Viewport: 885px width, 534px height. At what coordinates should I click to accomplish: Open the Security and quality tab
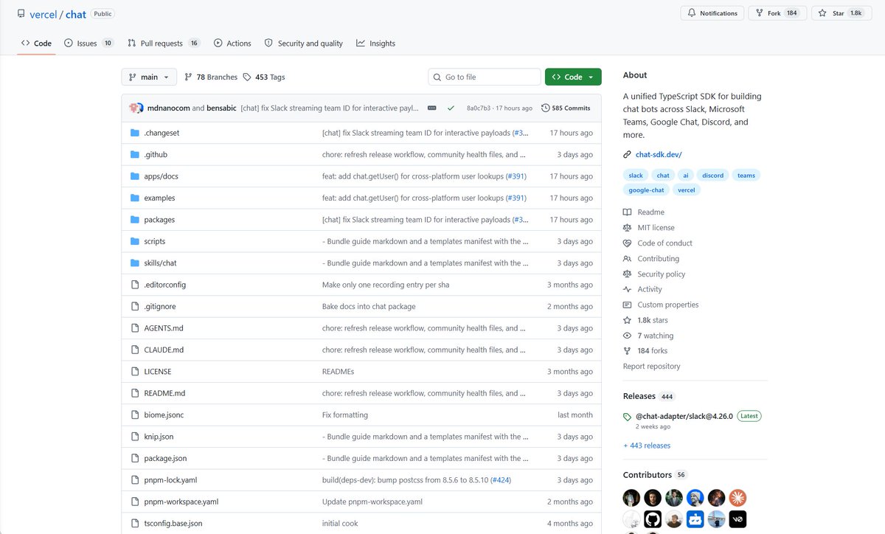pyautogui.click(x=304, y=44)
